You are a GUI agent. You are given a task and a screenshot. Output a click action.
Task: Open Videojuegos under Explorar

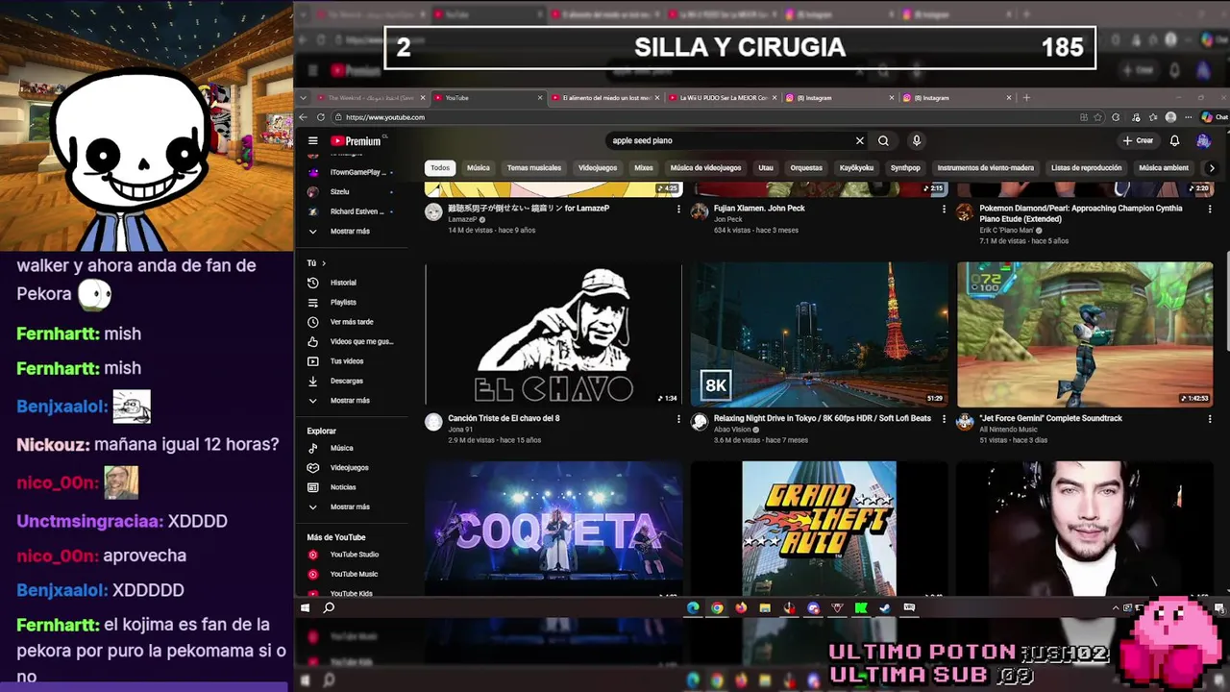[351, 467]
